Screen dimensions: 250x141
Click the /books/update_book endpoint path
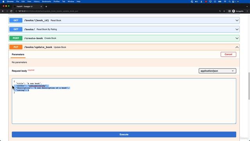click(38, 47)
